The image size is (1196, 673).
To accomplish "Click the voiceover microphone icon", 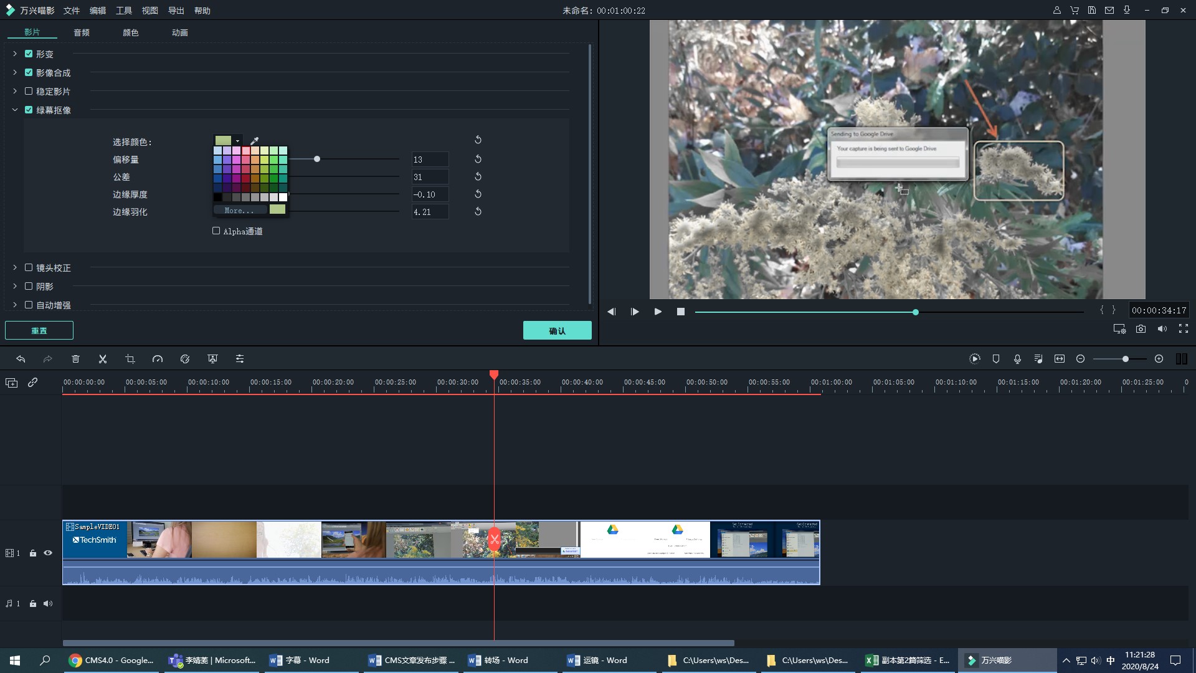I will (x=1017, y=359).
